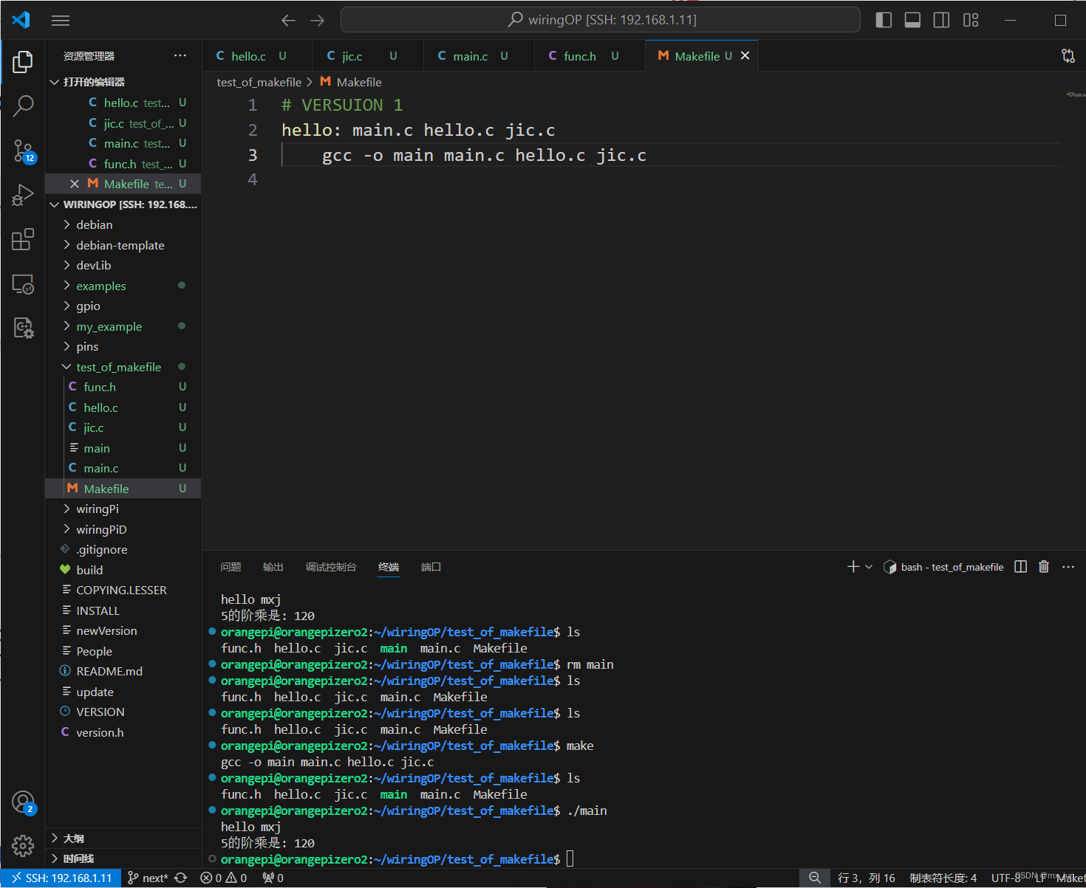Split the terminal panel
This screenshot has height=888, width=1086.
click(1020, 567)
